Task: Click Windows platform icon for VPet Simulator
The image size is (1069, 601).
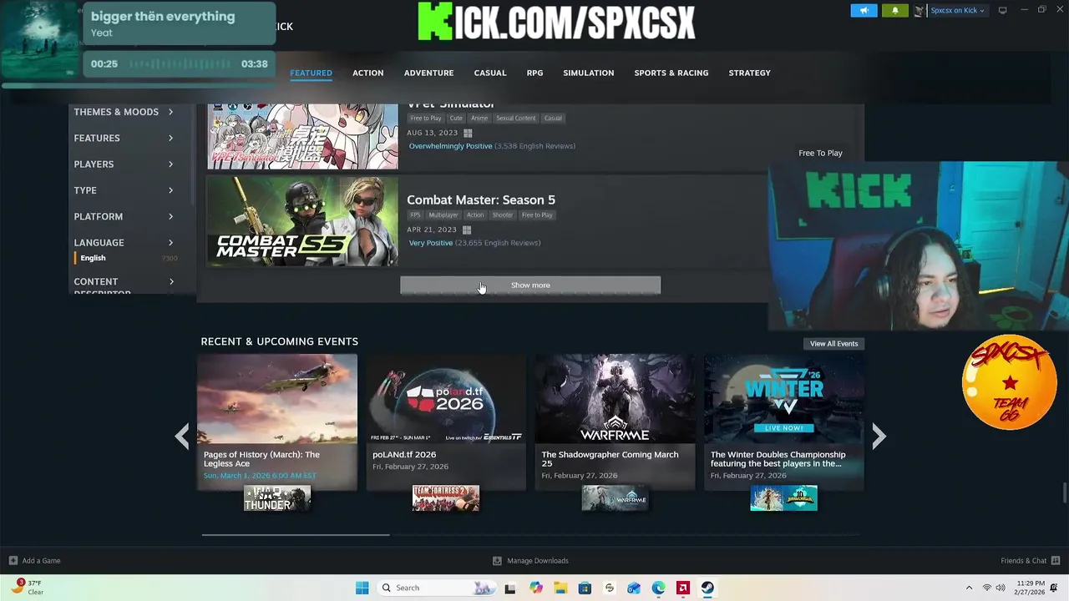Action: click(468, 133)
